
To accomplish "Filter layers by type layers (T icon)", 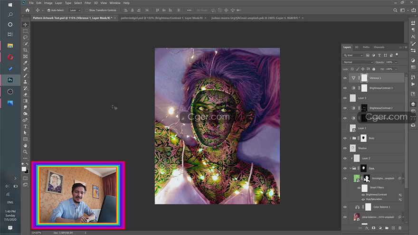I will pyautogui.click(x=380, y=55).
